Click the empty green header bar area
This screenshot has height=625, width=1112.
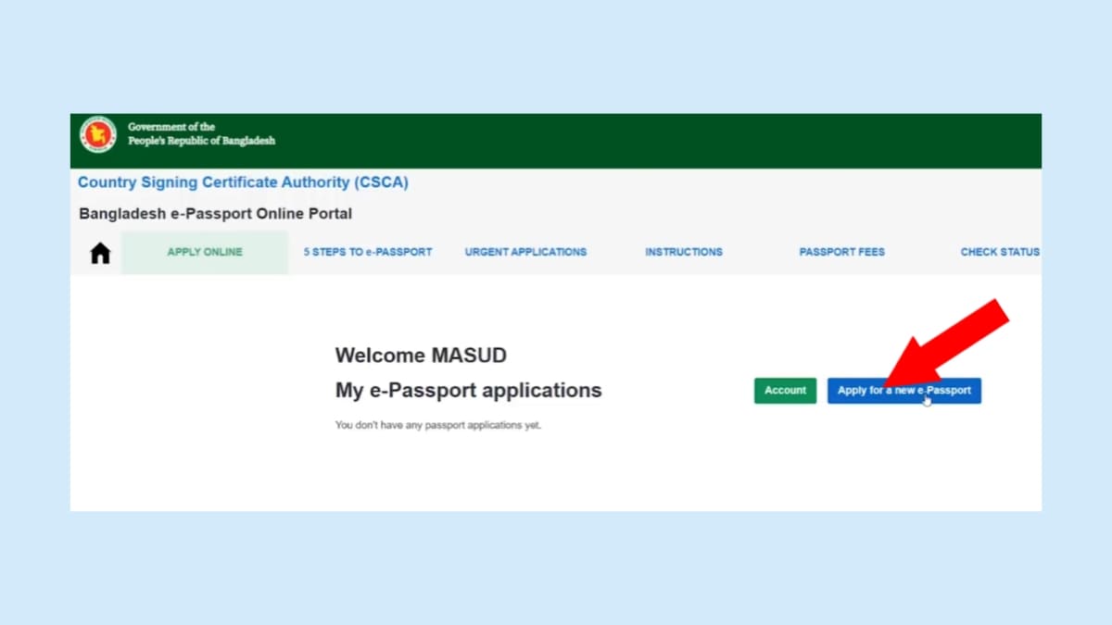click(649, 141)
